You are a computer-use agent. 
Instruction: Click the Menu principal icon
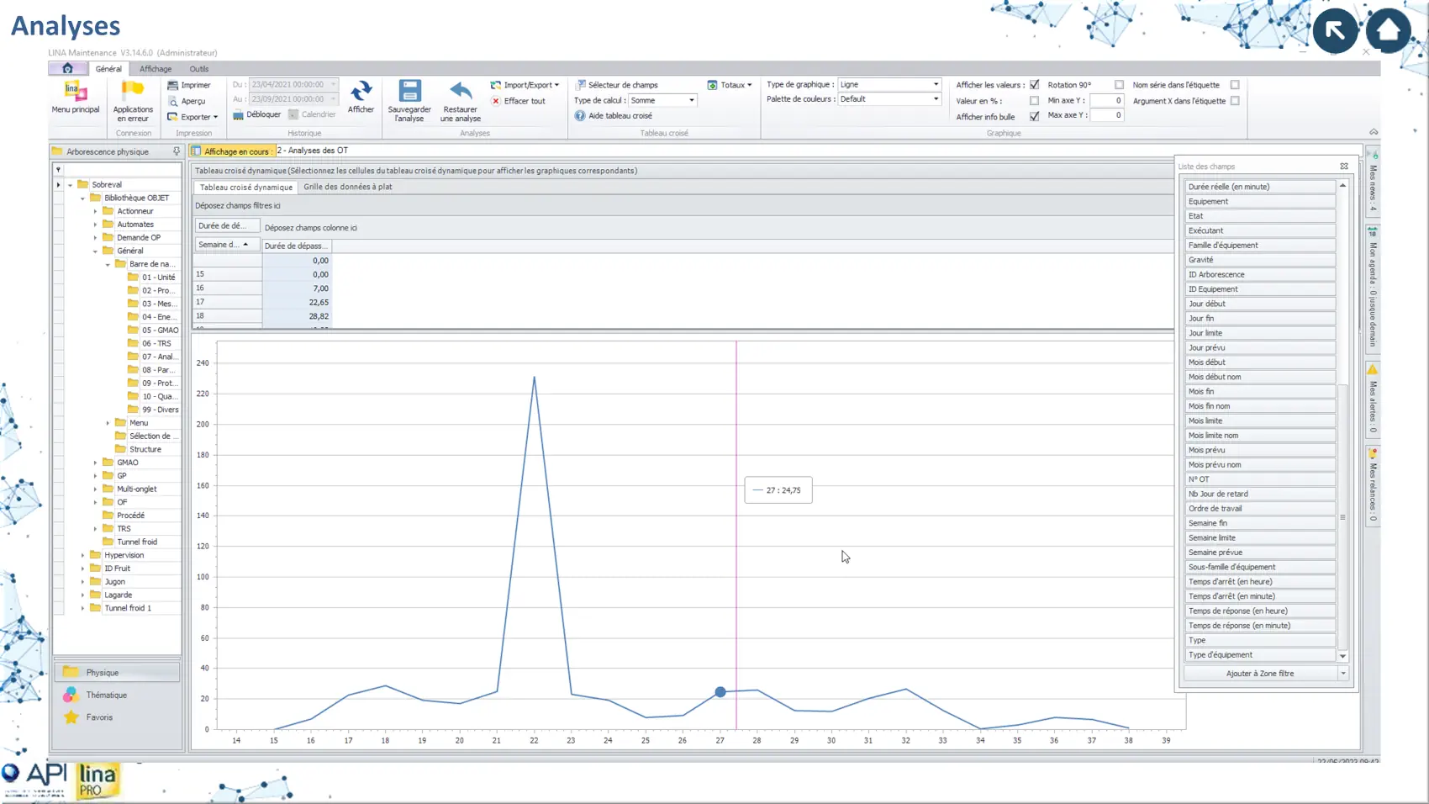[x=75, y=91]
